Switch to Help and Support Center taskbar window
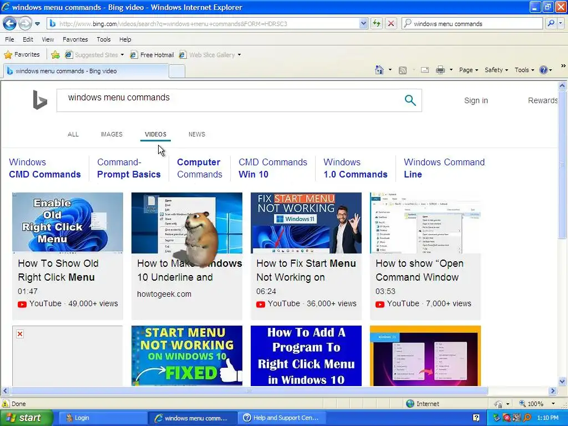The width and height of the screenshot is (568, 426). coord(281,418)
